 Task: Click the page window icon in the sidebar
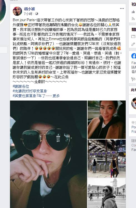tap(133, 36)
